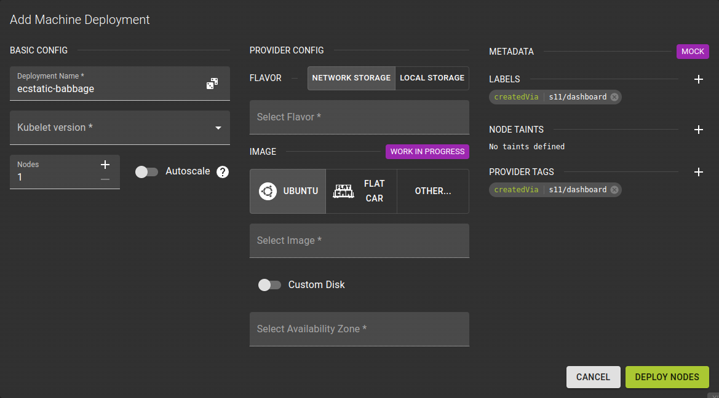Open the Select Flavor dropdown
The image size is (719, 398).
359,117
